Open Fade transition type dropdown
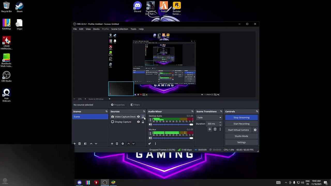 [x=209, y=118]
